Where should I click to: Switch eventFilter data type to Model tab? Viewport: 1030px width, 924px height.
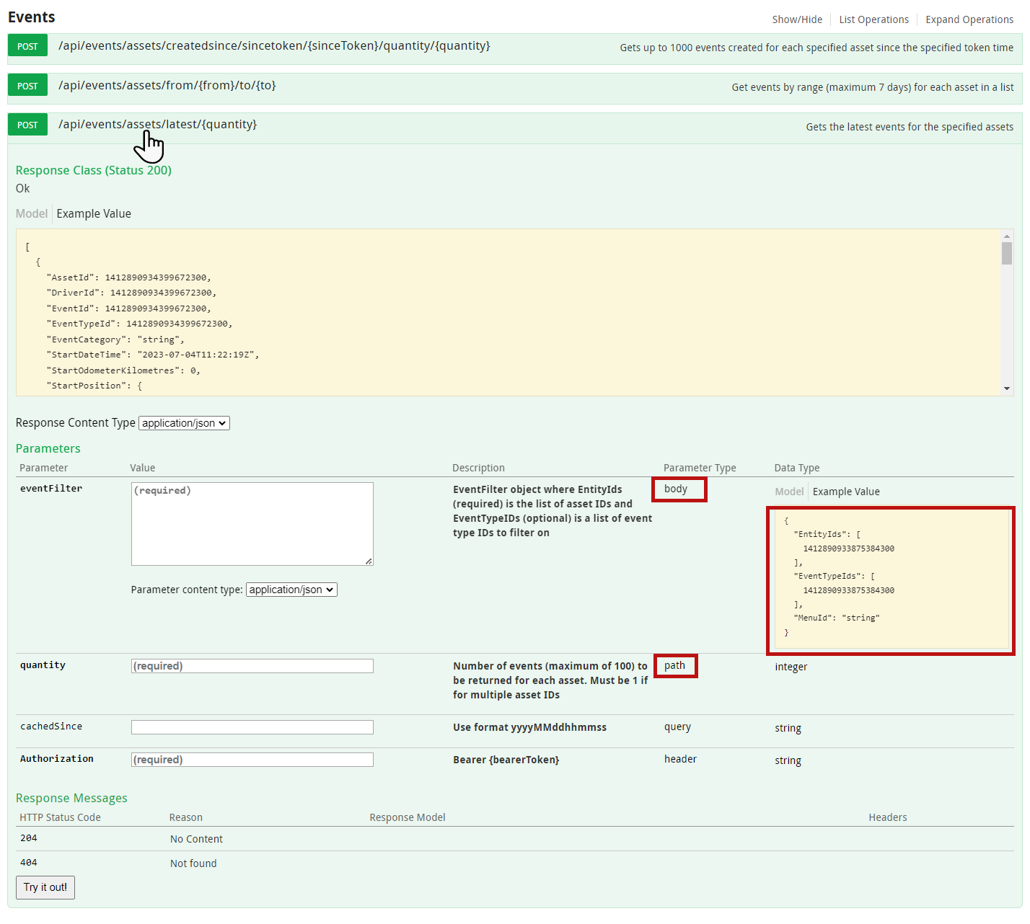(x=789, y=492)
